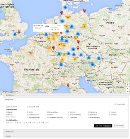Check the Rheinland-Pfalz checkbox

[x=69, y=115]
